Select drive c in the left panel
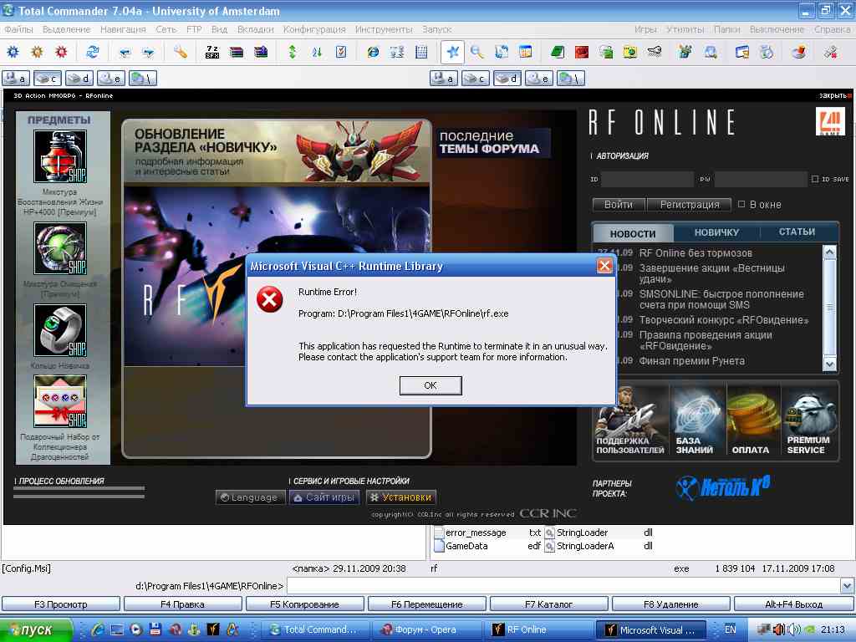This screenshot has height=642, width=856. [48, 79]
